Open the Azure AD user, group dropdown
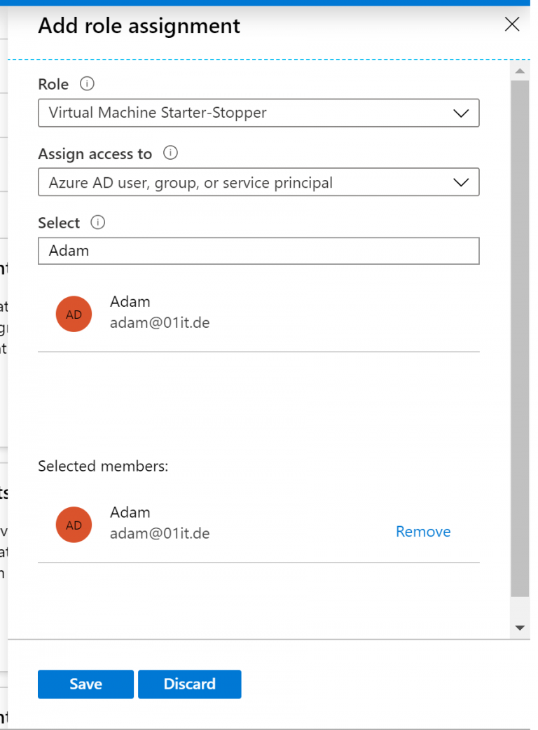The width and height of the screenshot is (538, 730). click(245, 182)
